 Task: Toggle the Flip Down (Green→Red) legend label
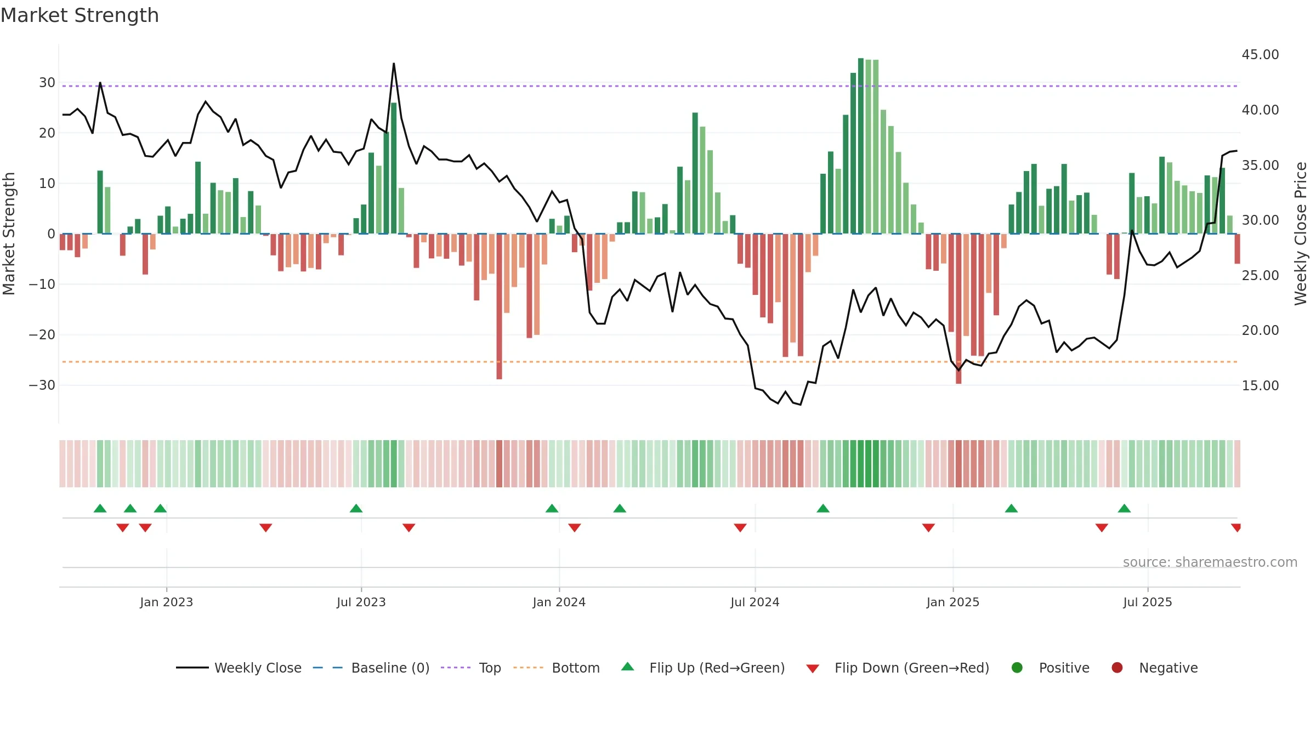(x=912, y=668)
